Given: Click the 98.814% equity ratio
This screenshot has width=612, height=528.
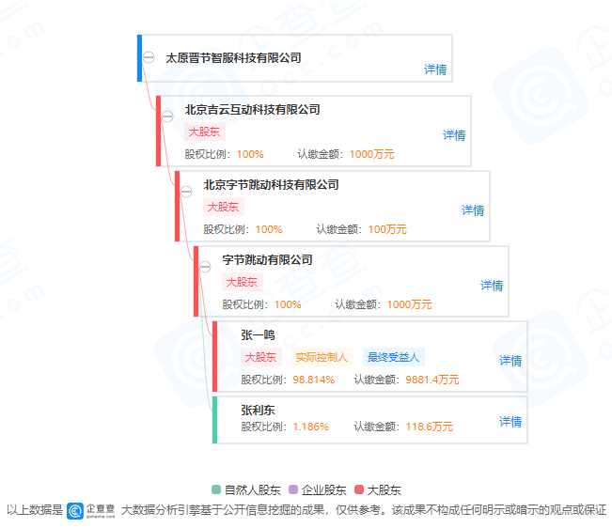Looking at the screenshot, I should (x=314, y=380).
